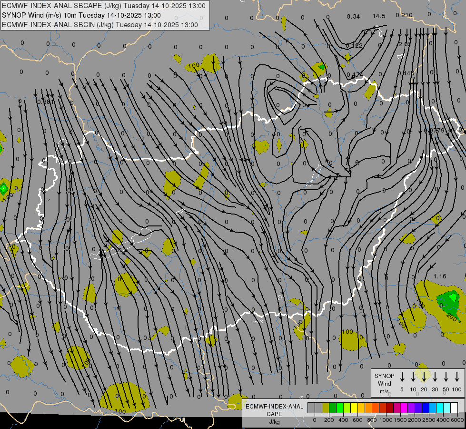Click the 50 m/s wind arrow in legend
Screen dimensions: 466x429
coord(446,377)
